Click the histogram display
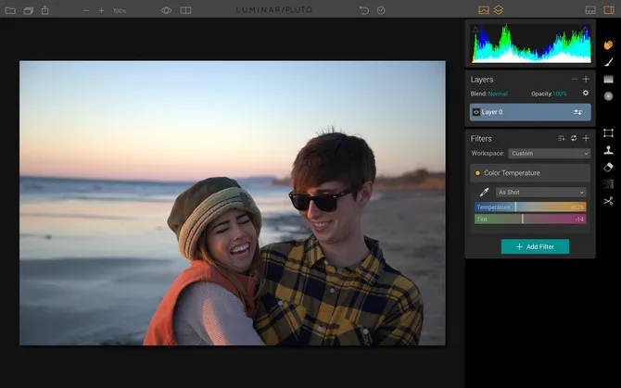The image size is (621, 388). coord(531,44)
